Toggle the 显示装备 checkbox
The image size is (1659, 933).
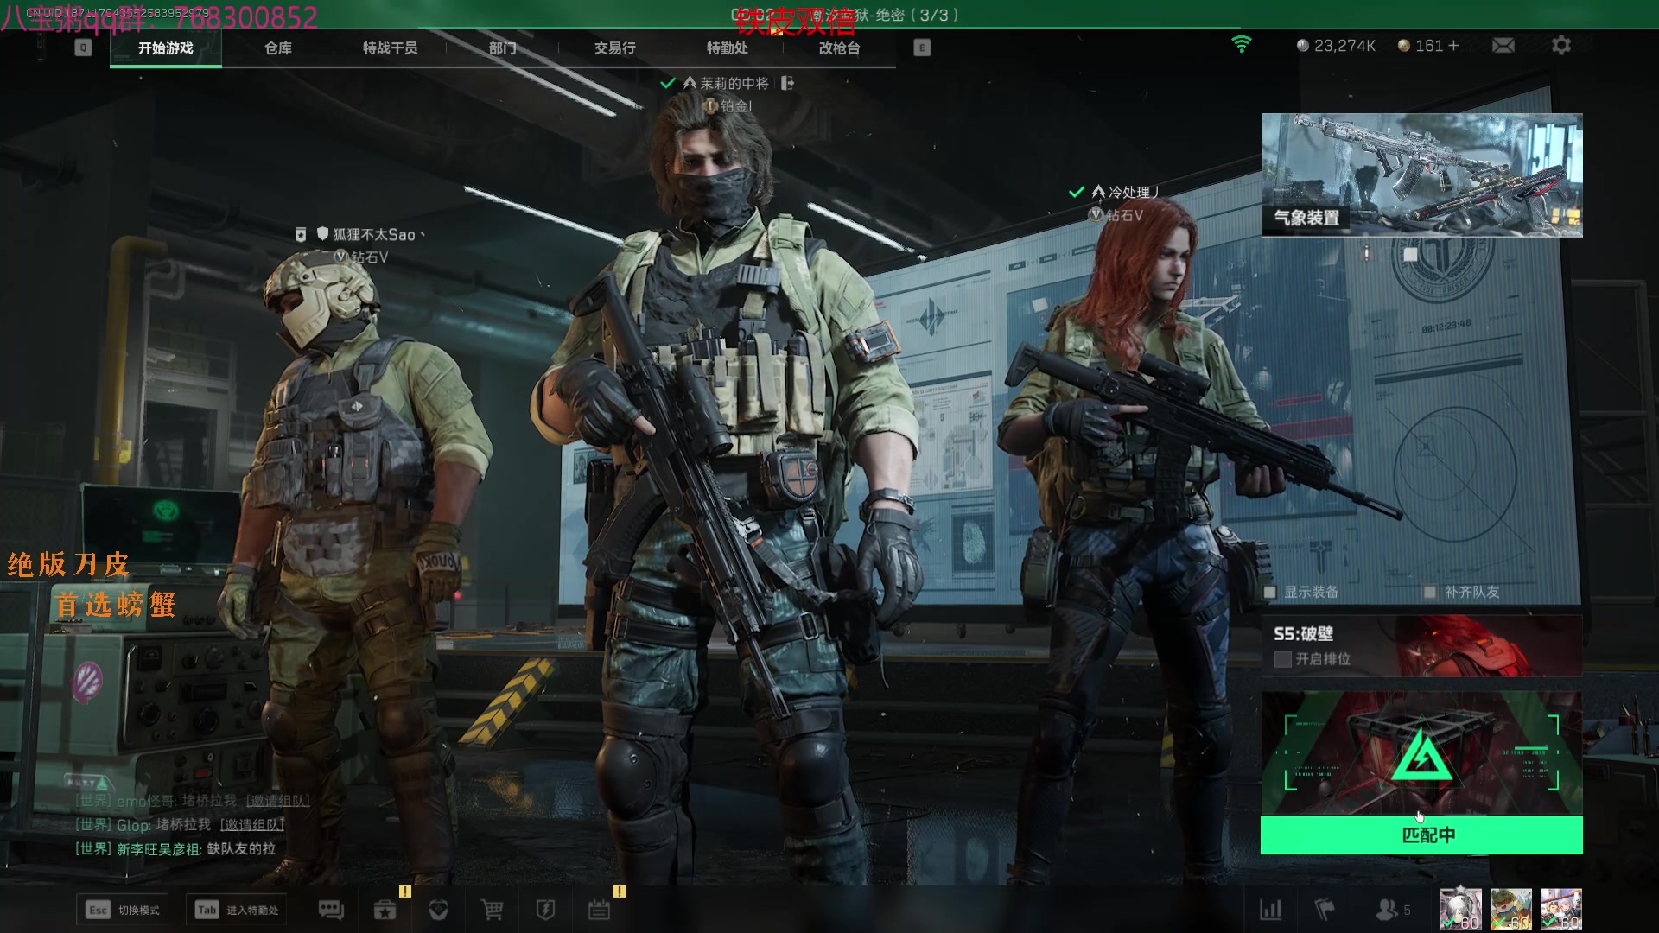pos(1270,592)
